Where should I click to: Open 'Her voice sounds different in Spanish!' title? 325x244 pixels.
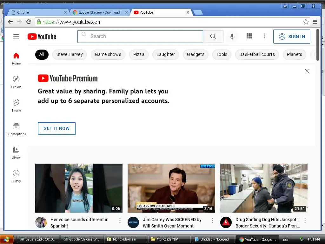(79, 223)
